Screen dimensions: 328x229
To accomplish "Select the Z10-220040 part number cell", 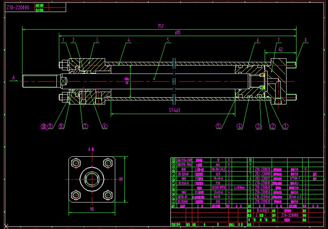I will point(263,197).
